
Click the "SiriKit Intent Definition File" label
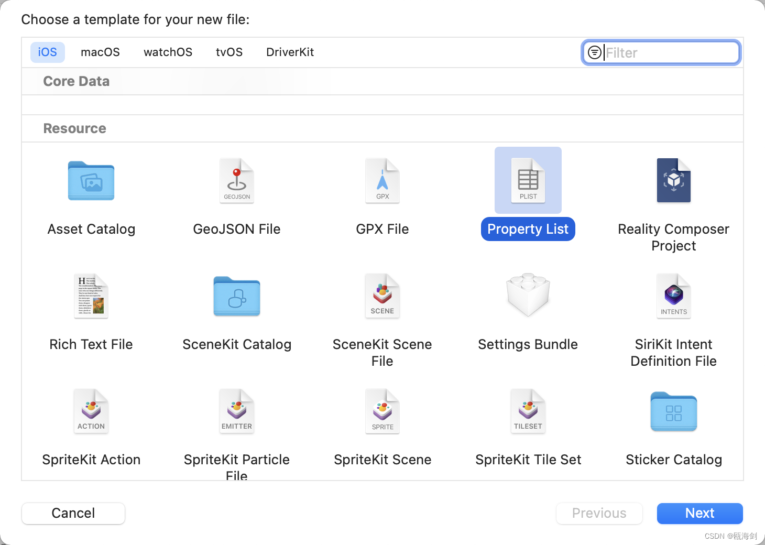click(674, 353)
